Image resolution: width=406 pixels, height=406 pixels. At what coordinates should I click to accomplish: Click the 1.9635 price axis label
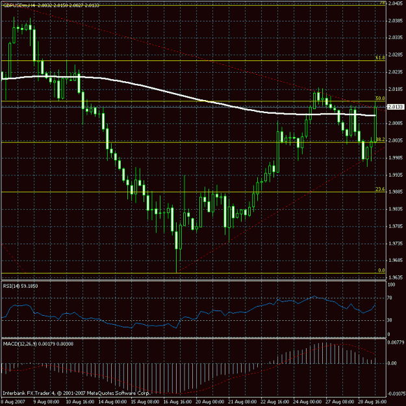coord(396,277)
